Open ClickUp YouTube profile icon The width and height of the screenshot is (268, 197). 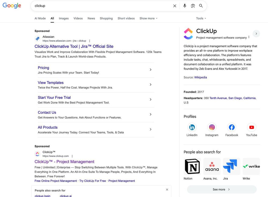click(x=252, y=127)
